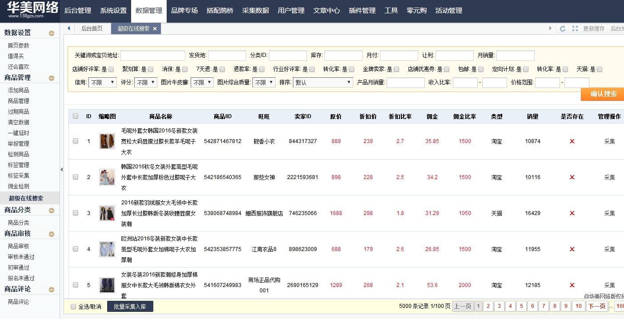Image resolution: width=624 pixels, height=319 pixels.
Task: Enable the 天猫 filter checkbox
Action: [600, 69]
